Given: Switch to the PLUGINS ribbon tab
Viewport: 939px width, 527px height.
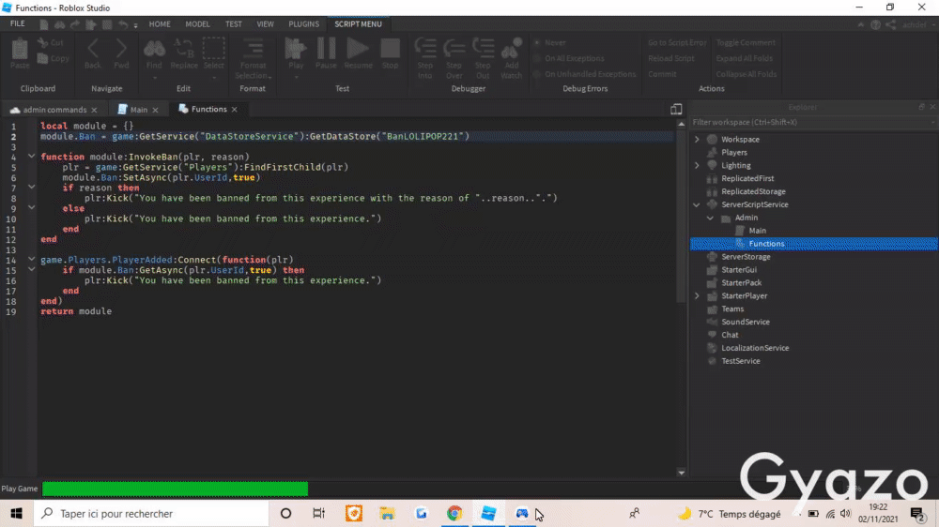Looking at the screenshot, I should [303, 24].
